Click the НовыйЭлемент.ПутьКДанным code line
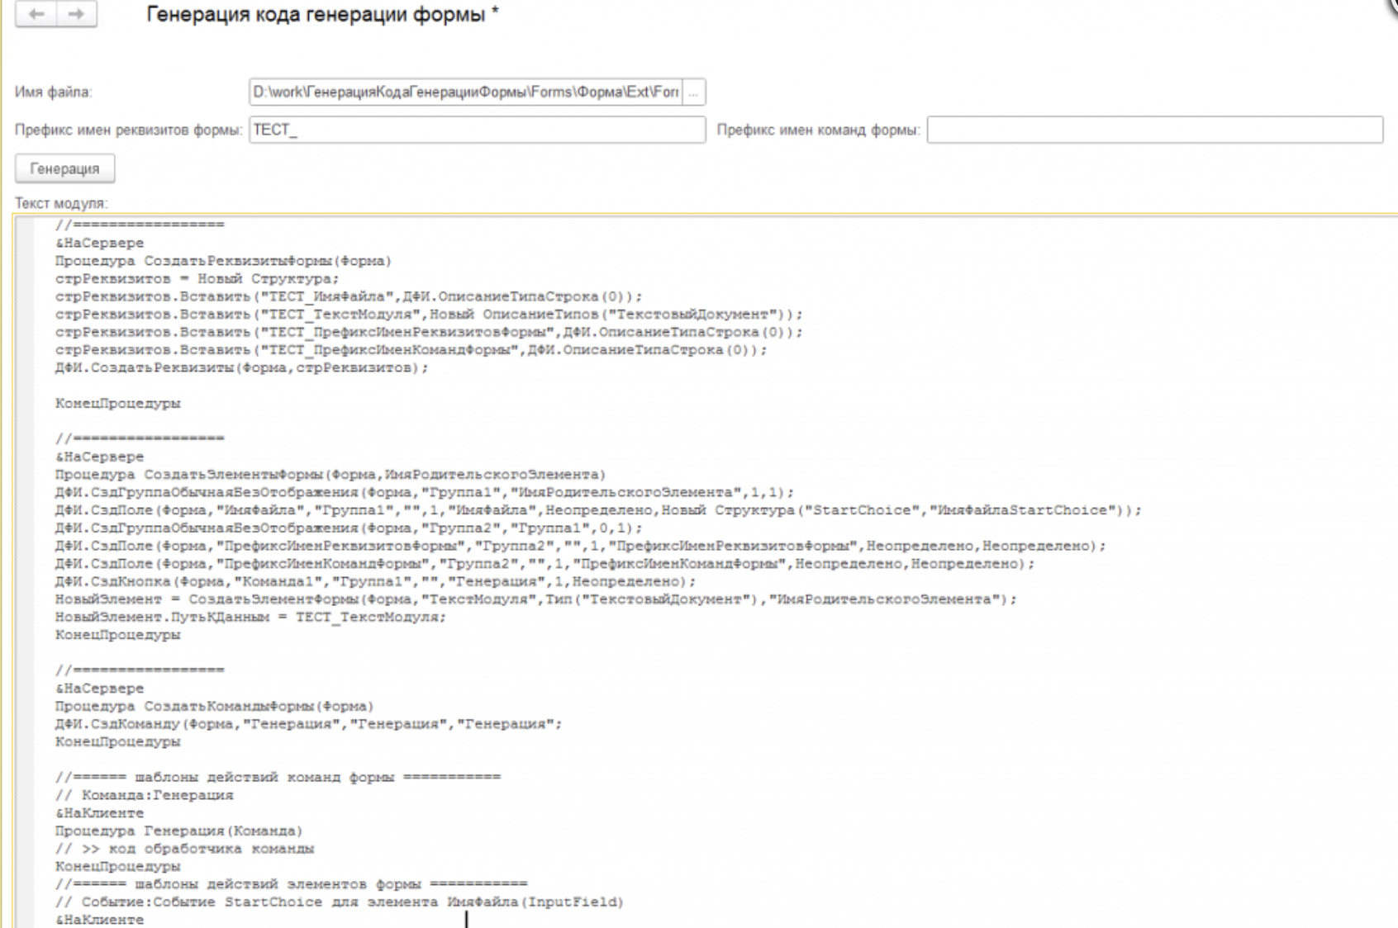 [x=250, y=617]
